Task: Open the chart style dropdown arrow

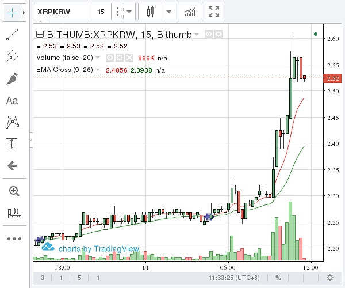Action: pyautogui.click(x=168, y=12)
